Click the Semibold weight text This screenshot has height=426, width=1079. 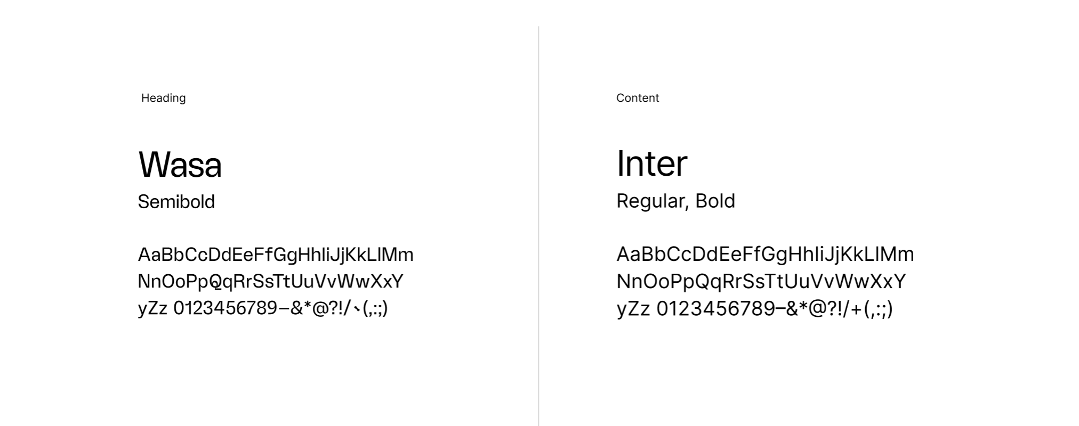[x=176, y=202]
